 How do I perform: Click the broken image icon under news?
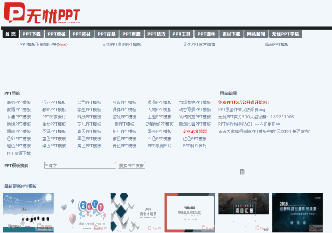point(242,172)
